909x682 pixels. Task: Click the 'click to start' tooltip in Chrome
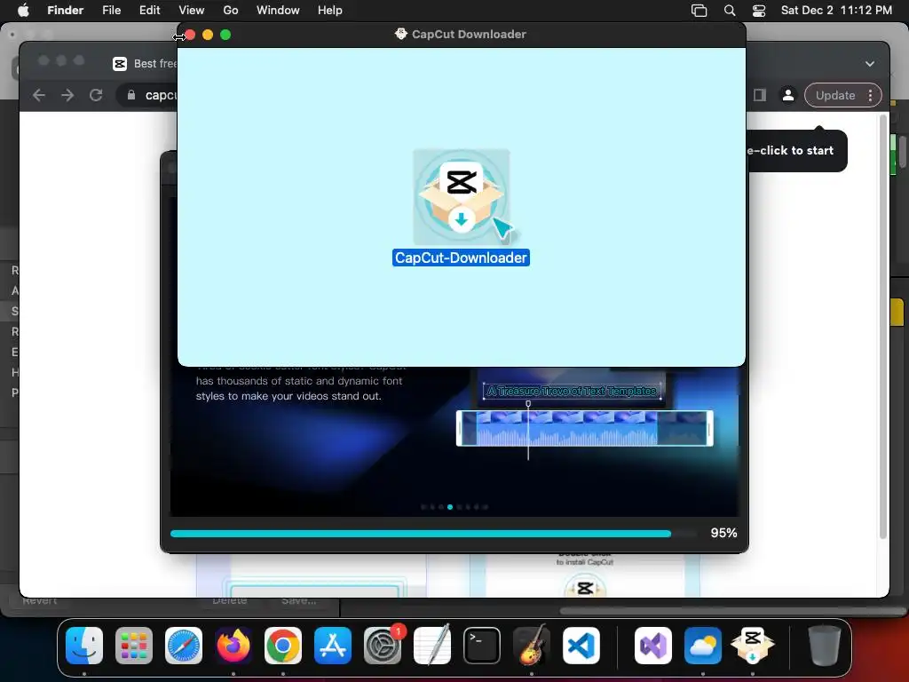[x=797, y=151]
